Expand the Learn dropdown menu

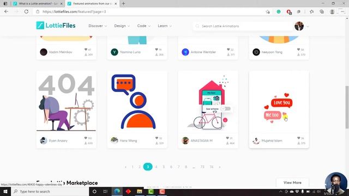pyautogui.click(x=165, y=26)
